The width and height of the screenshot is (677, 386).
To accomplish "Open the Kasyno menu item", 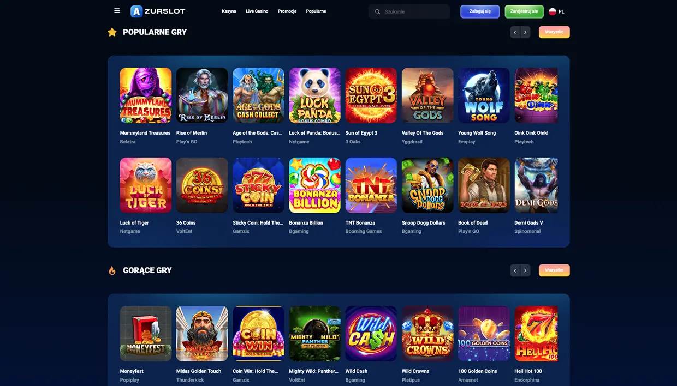I will tap(229, 11).
